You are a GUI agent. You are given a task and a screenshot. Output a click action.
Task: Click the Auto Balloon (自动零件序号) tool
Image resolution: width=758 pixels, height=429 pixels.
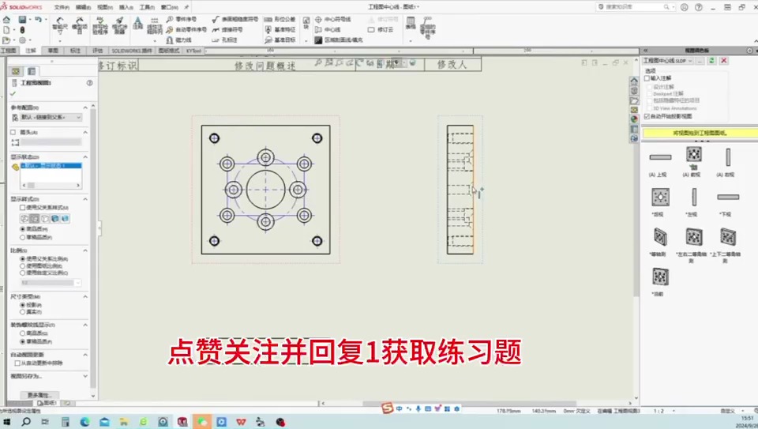[186, 29]
